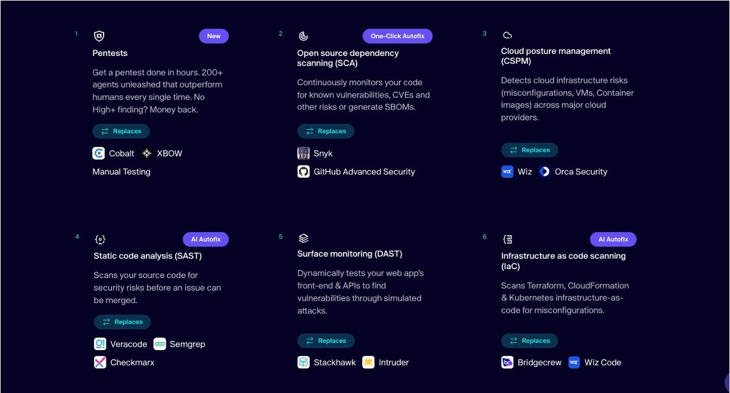Click the cloud posture management icon
This screenshot has height=393, width=730.
pos(507,36)
